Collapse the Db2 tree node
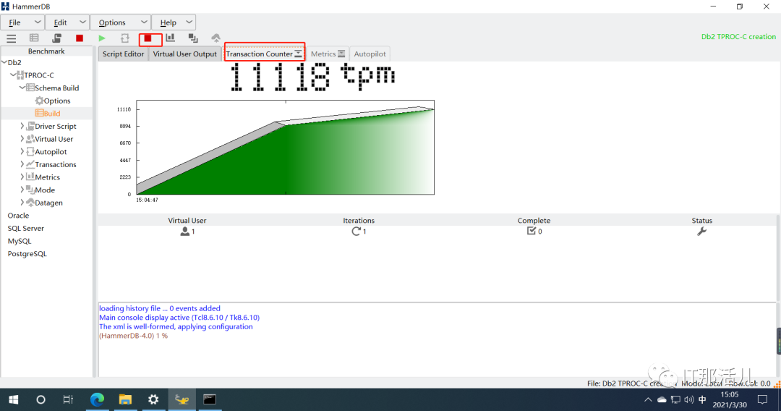 point(4,62)
